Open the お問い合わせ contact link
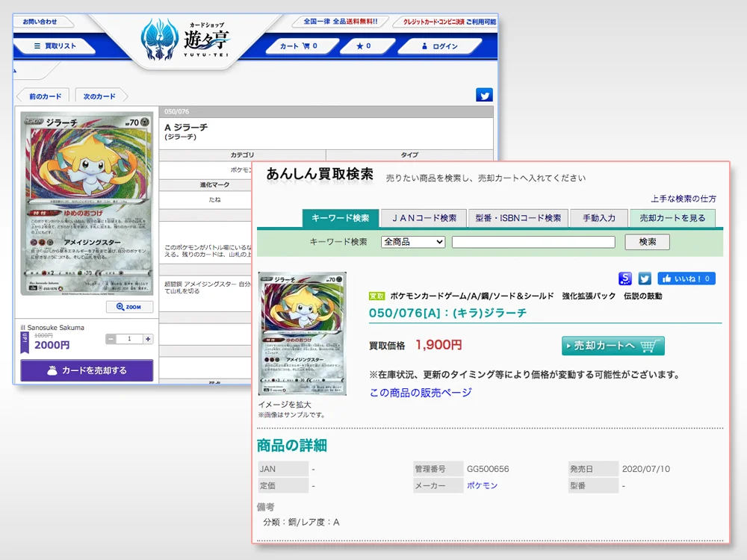747x560 pixels. tap(40, 22)
